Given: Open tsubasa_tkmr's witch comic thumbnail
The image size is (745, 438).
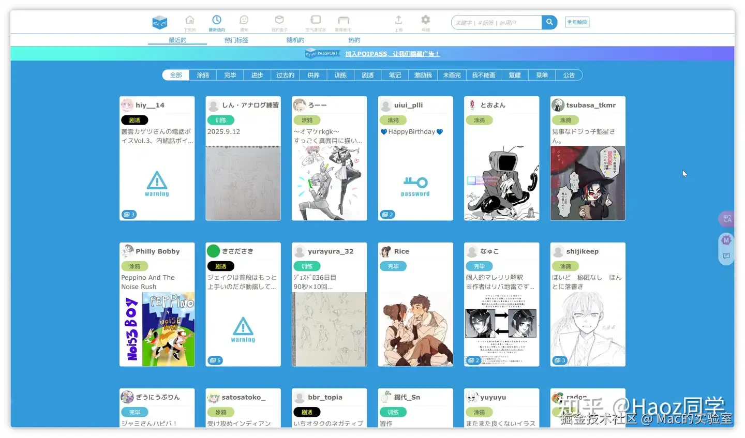Looking at the screenshot, I should (588, 183).
